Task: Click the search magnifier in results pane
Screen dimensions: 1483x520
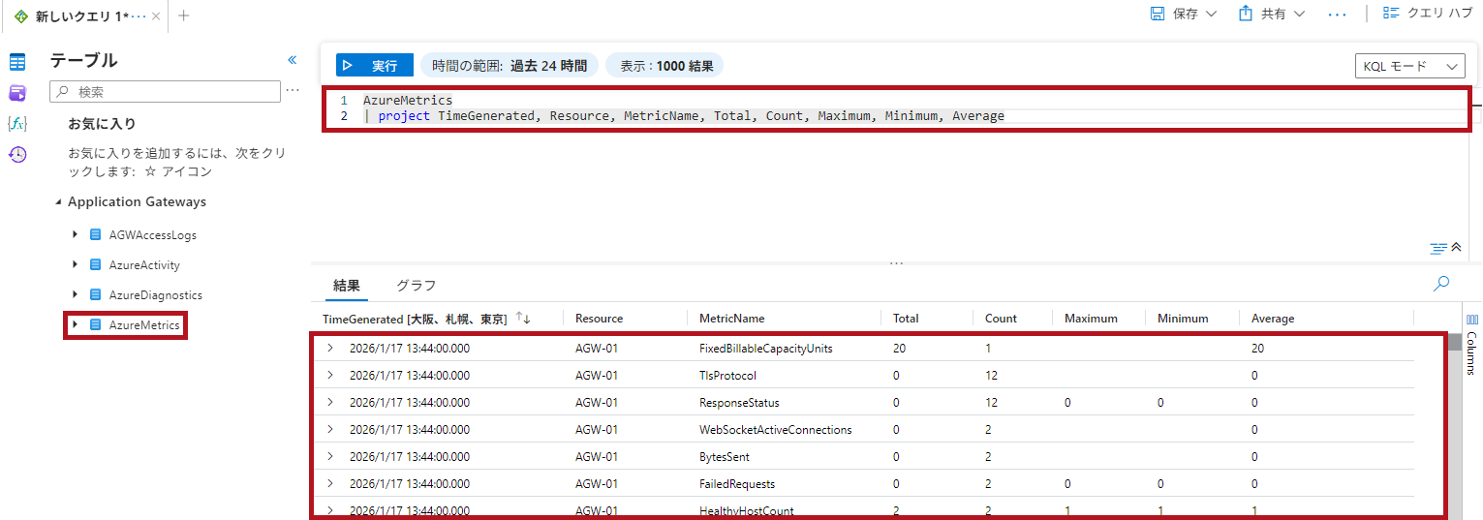Action: pyautogui.click(x=1441, y=284)
